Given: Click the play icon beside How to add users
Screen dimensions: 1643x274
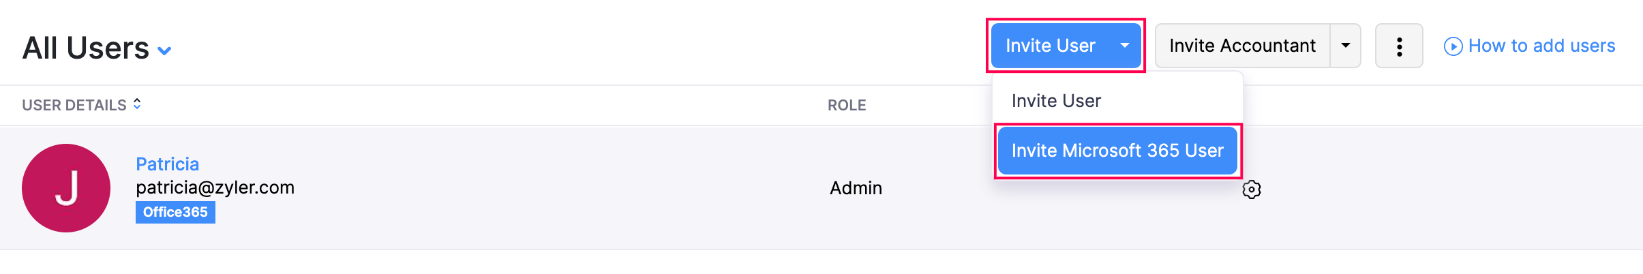Looking at the screenshot, I should [x=1453, y=46].
